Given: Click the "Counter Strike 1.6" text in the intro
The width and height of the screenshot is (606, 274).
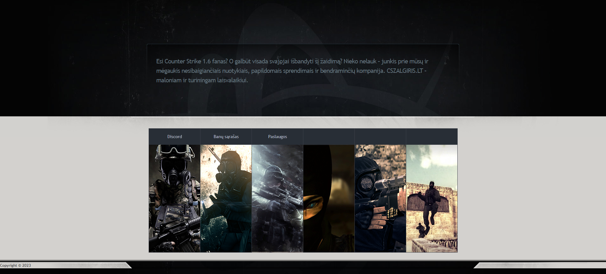Looking at the screenshot, I should [187, 61].
